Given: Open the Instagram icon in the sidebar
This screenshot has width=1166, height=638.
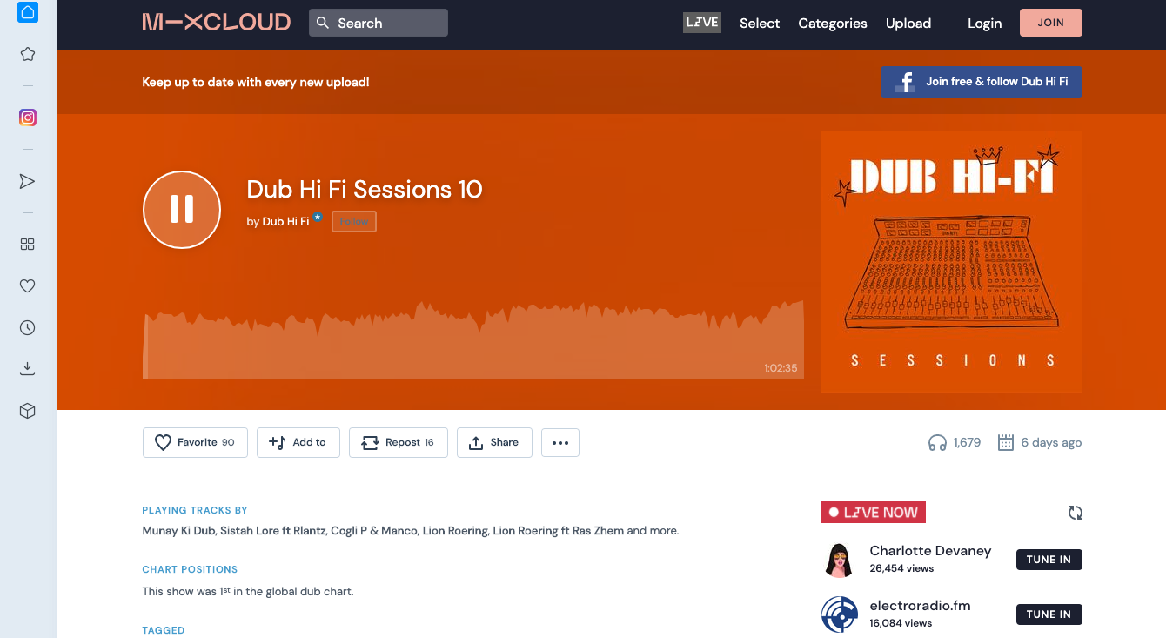Looking at the screenshot, I should pyautogui.click(x=27, y=117).
